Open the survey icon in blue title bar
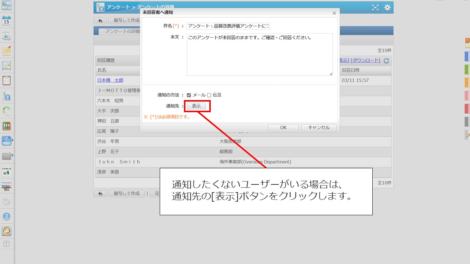470x264 pixels. 100,7
